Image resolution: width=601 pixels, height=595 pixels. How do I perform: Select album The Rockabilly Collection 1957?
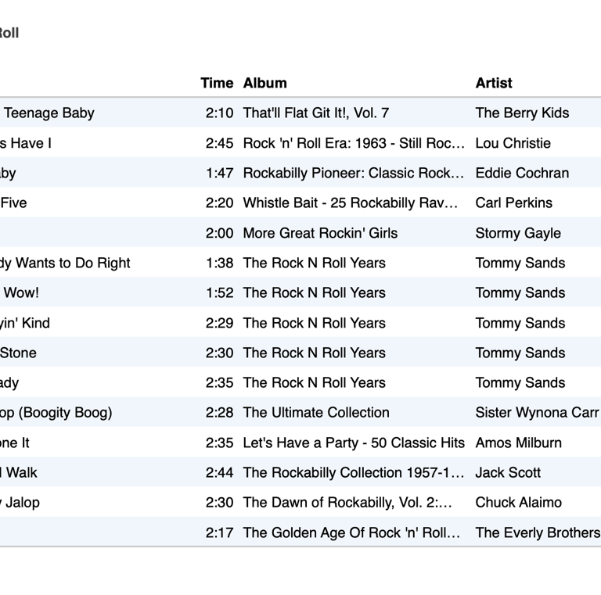click(x=354, y=473)
